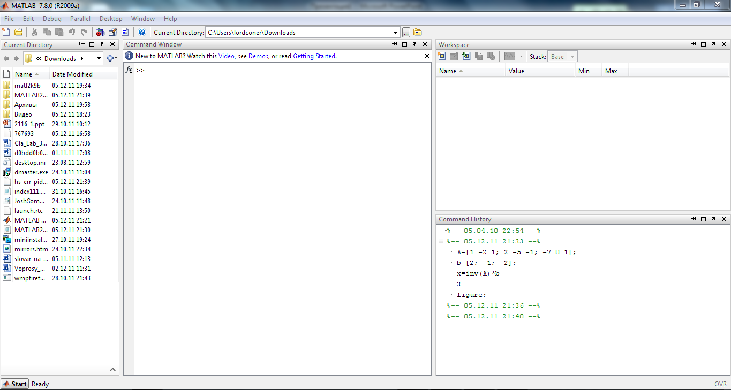Image resolution: width=731 pixels, height=390 pixels.
Task: Go up one directory level icon
Action: tap(418, 32)
